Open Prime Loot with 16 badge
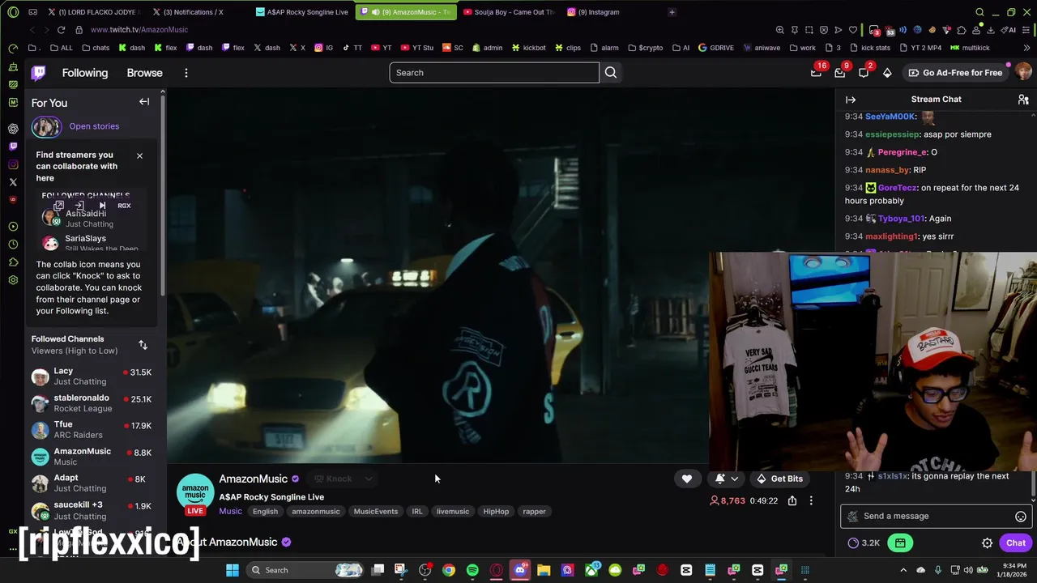The width and height of the screenshot is (1037, 583). 816,73
